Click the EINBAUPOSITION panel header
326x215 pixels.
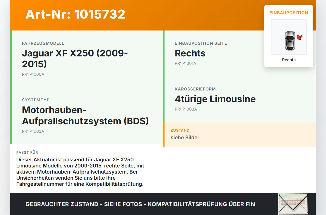289,12
